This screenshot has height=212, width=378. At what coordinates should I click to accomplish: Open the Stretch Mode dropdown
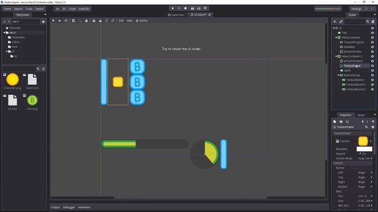(365, 158)
